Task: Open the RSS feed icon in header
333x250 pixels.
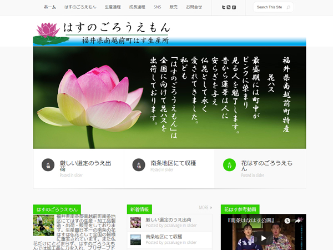Action: pyautogui.click(x=229, y=7)
